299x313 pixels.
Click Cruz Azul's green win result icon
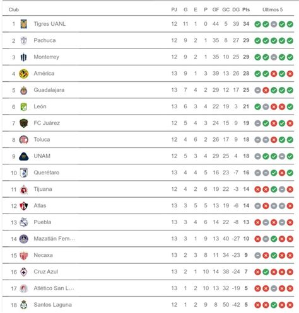click(x=266, y=272)
